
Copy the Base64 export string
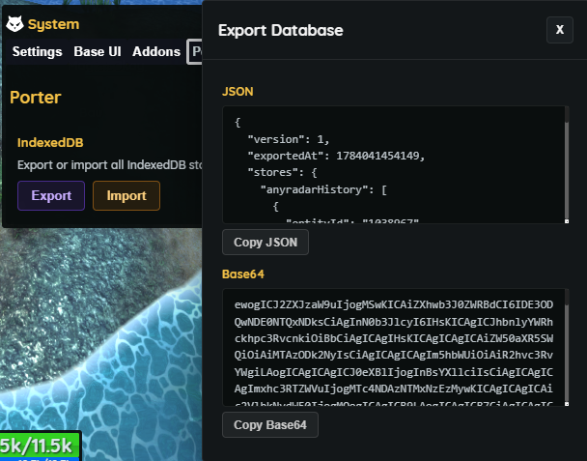click(270, 424)
